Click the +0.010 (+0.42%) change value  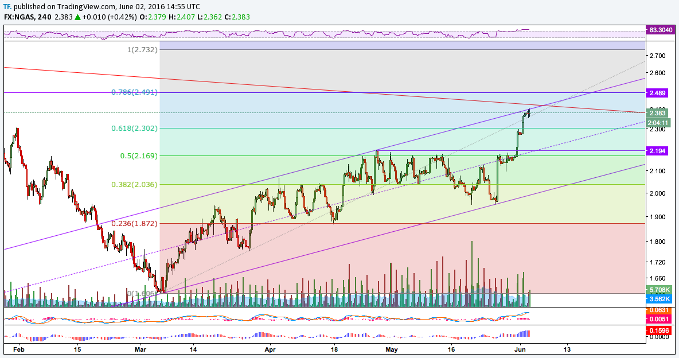tap(110, 17)
